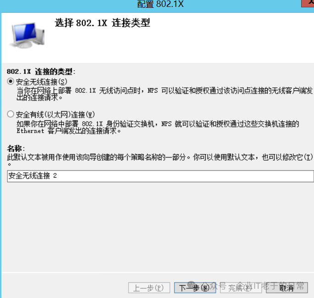The height and width of the screenshot is (298, 314).
Task: Click the 802.1X 连接的类型 label
Action: coord(41,72)
